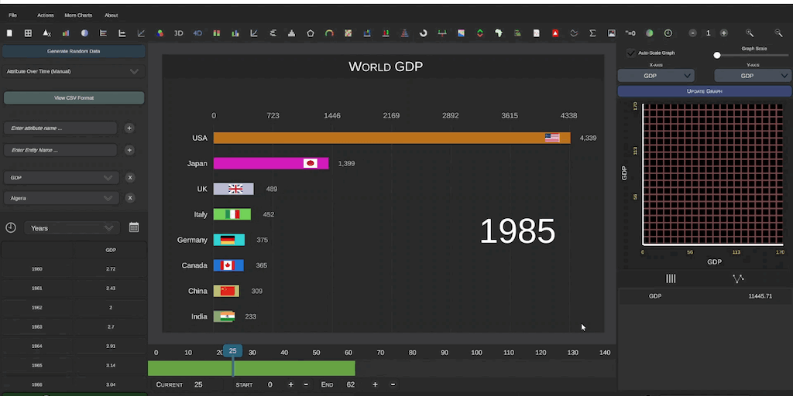The width and height of the screenshot is (793, 396).
Task: Choose the pentagon radar chart icon
Action: tap(311, 33)
